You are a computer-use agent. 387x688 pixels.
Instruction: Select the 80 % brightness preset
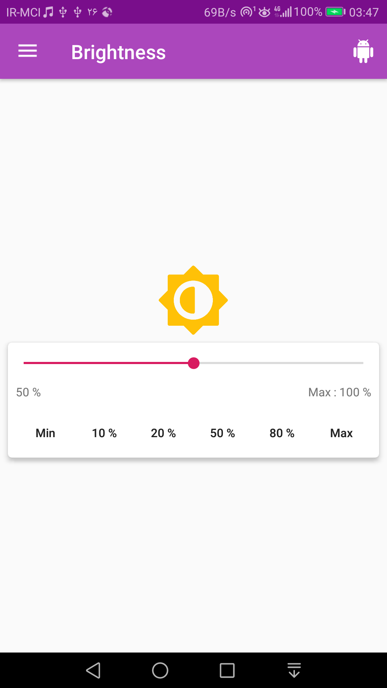(282, 433)
